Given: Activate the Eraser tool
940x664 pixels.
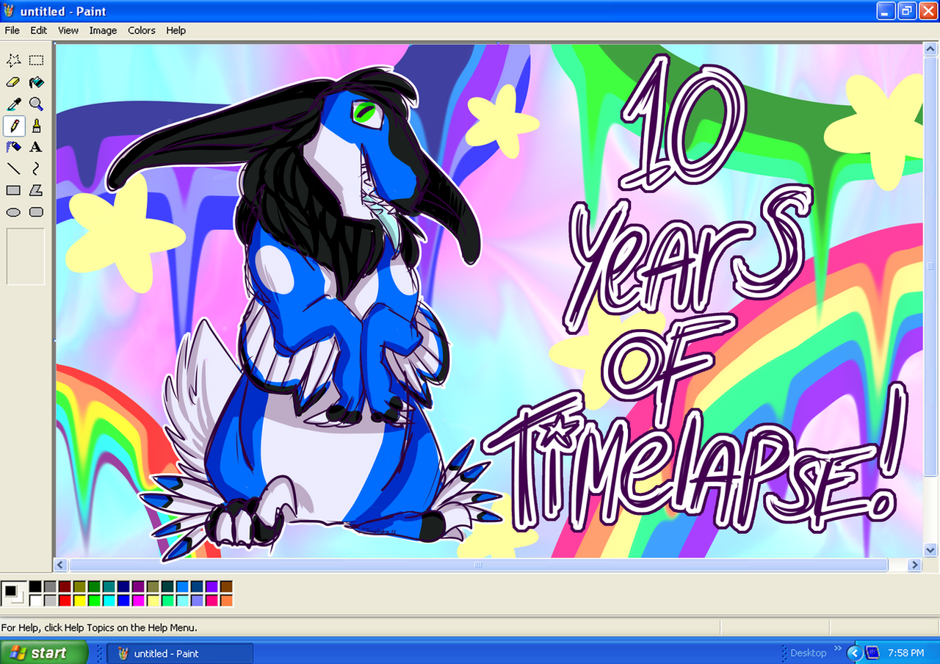Looking at the screenshot, I should tap(13, 82).
